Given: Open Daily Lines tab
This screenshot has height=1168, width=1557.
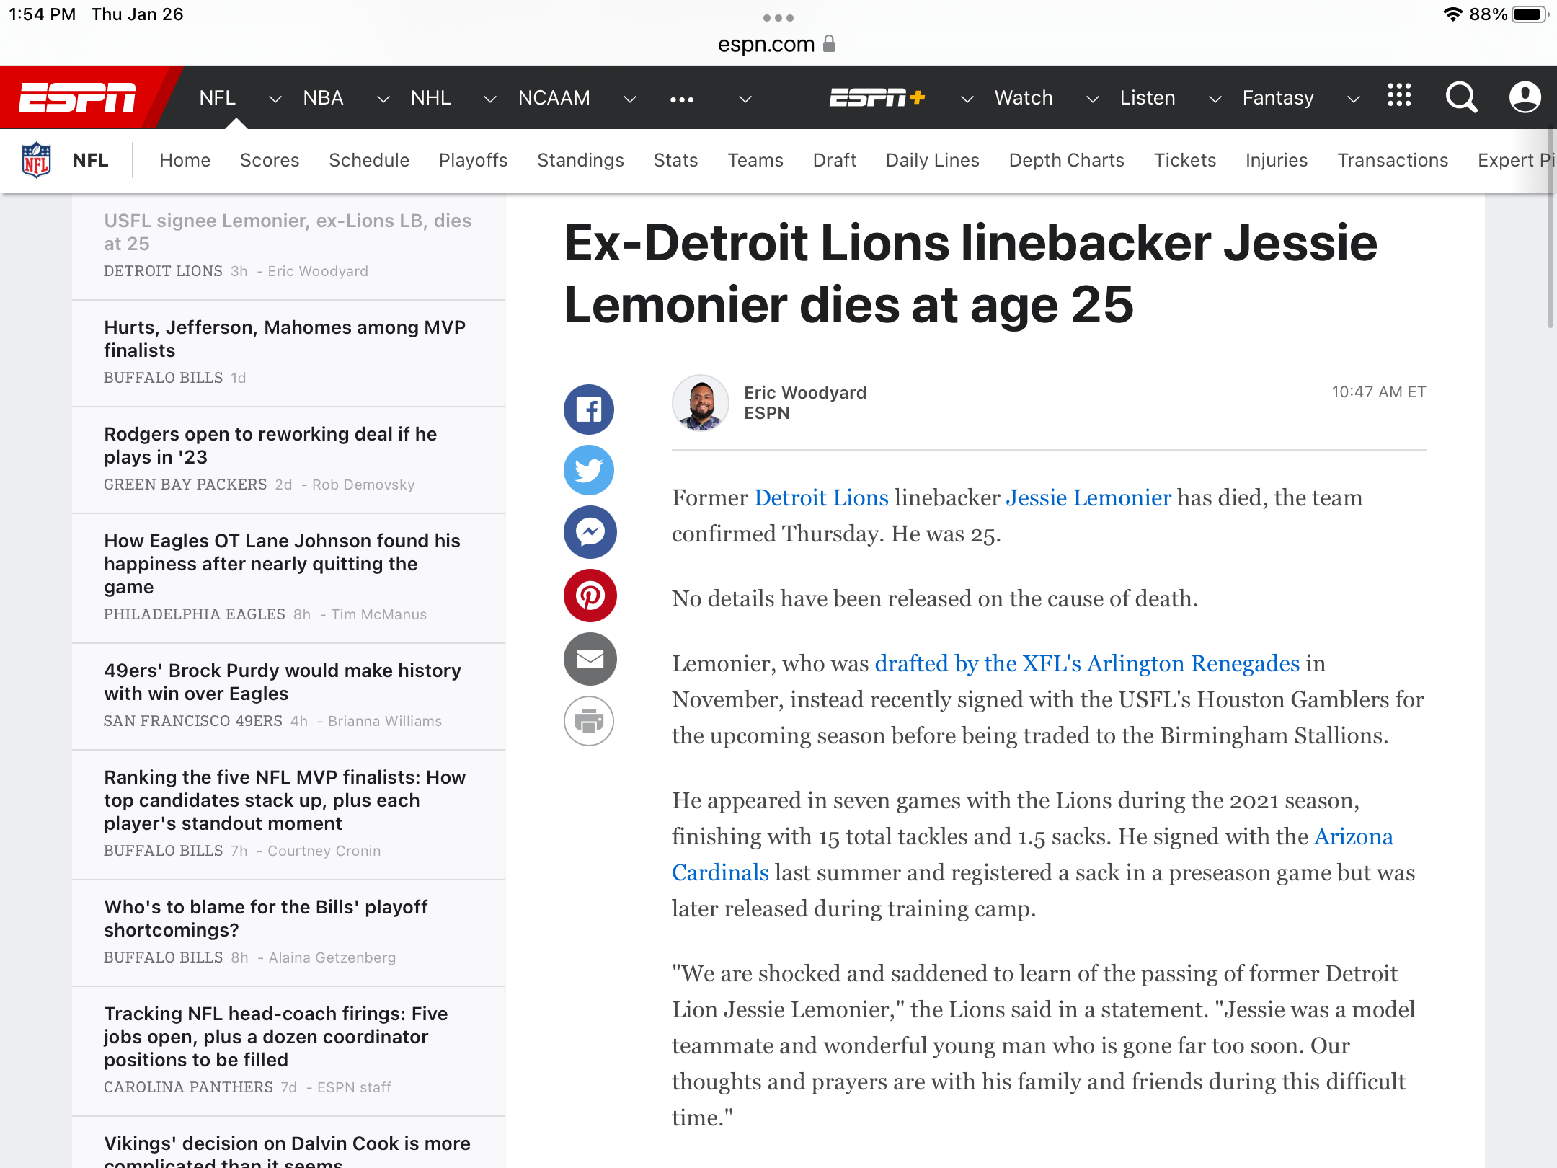Looking at the screenshot, I should 933,160.
